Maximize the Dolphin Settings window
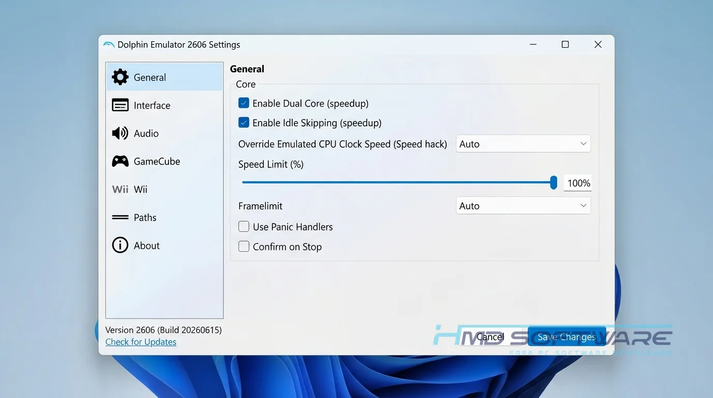The height and width of the screenshot is (398, 713). click(565, 45)
